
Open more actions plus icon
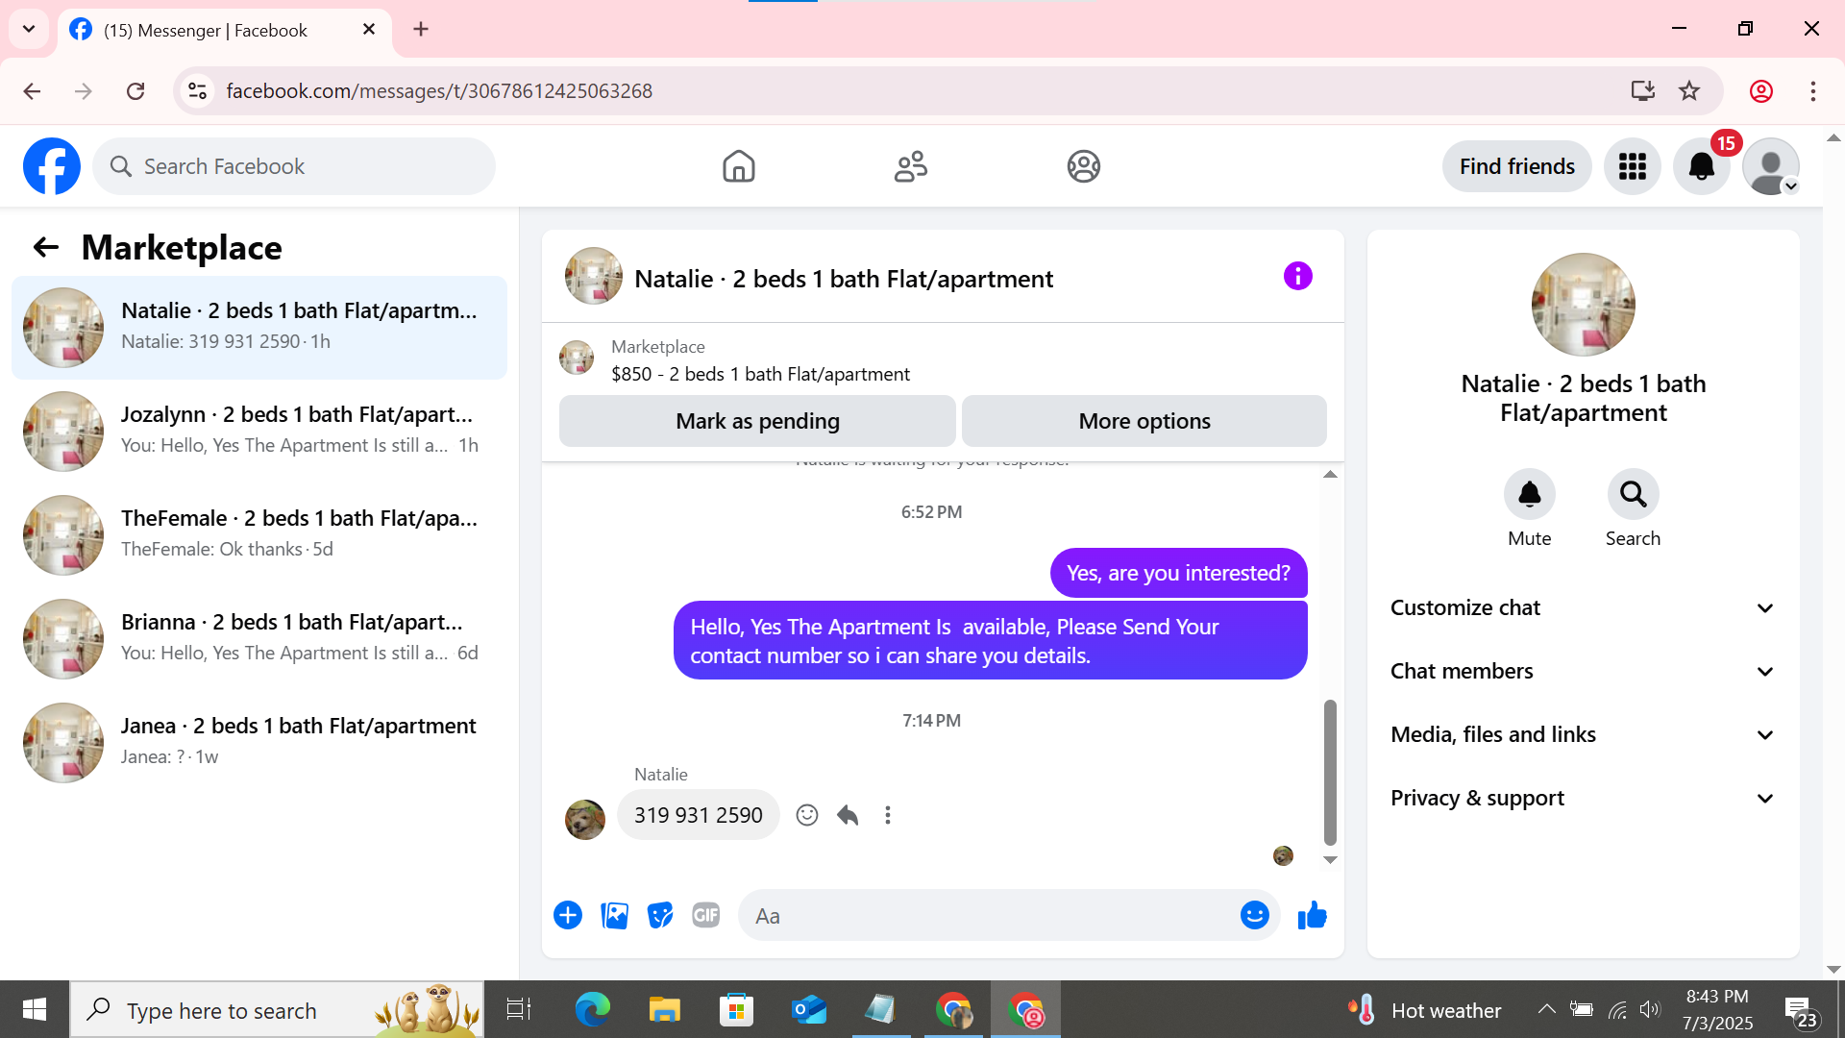click(568, 916)
